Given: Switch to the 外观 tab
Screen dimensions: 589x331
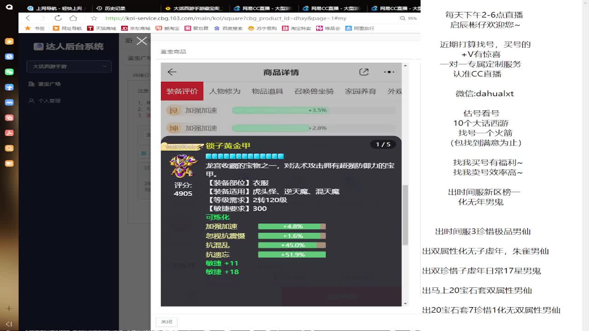Looking at the screenshot, I should [x=395, y=91].
